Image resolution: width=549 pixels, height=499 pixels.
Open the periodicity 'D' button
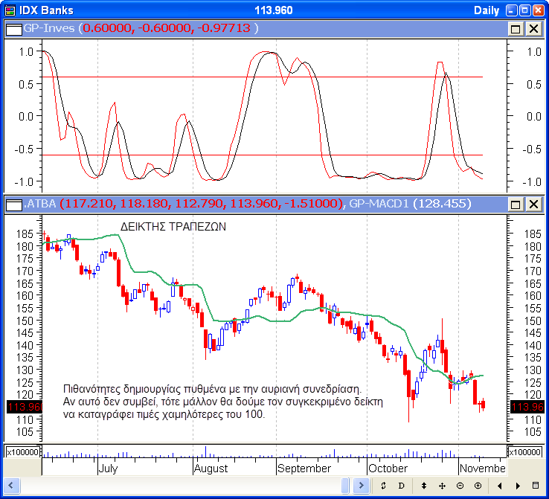[401, 486]
